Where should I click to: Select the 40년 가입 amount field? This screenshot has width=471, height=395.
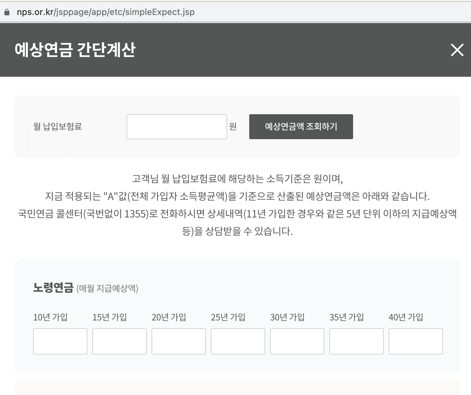415,341
